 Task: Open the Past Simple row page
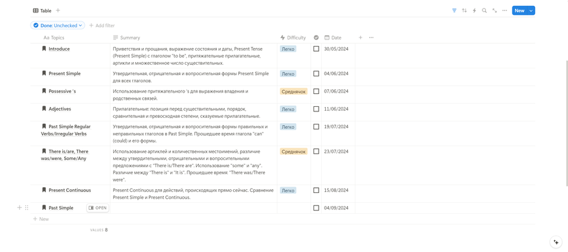(97, 208)
